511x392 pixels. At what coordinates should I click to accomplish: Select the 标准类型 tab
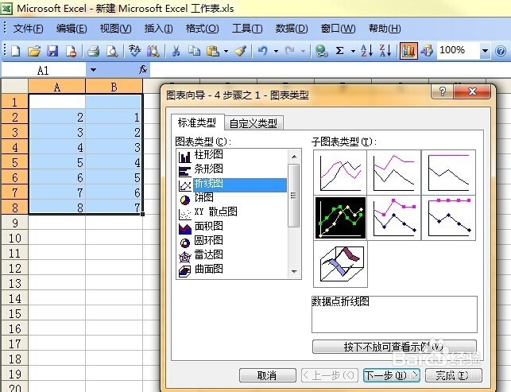tap(197, 122)
